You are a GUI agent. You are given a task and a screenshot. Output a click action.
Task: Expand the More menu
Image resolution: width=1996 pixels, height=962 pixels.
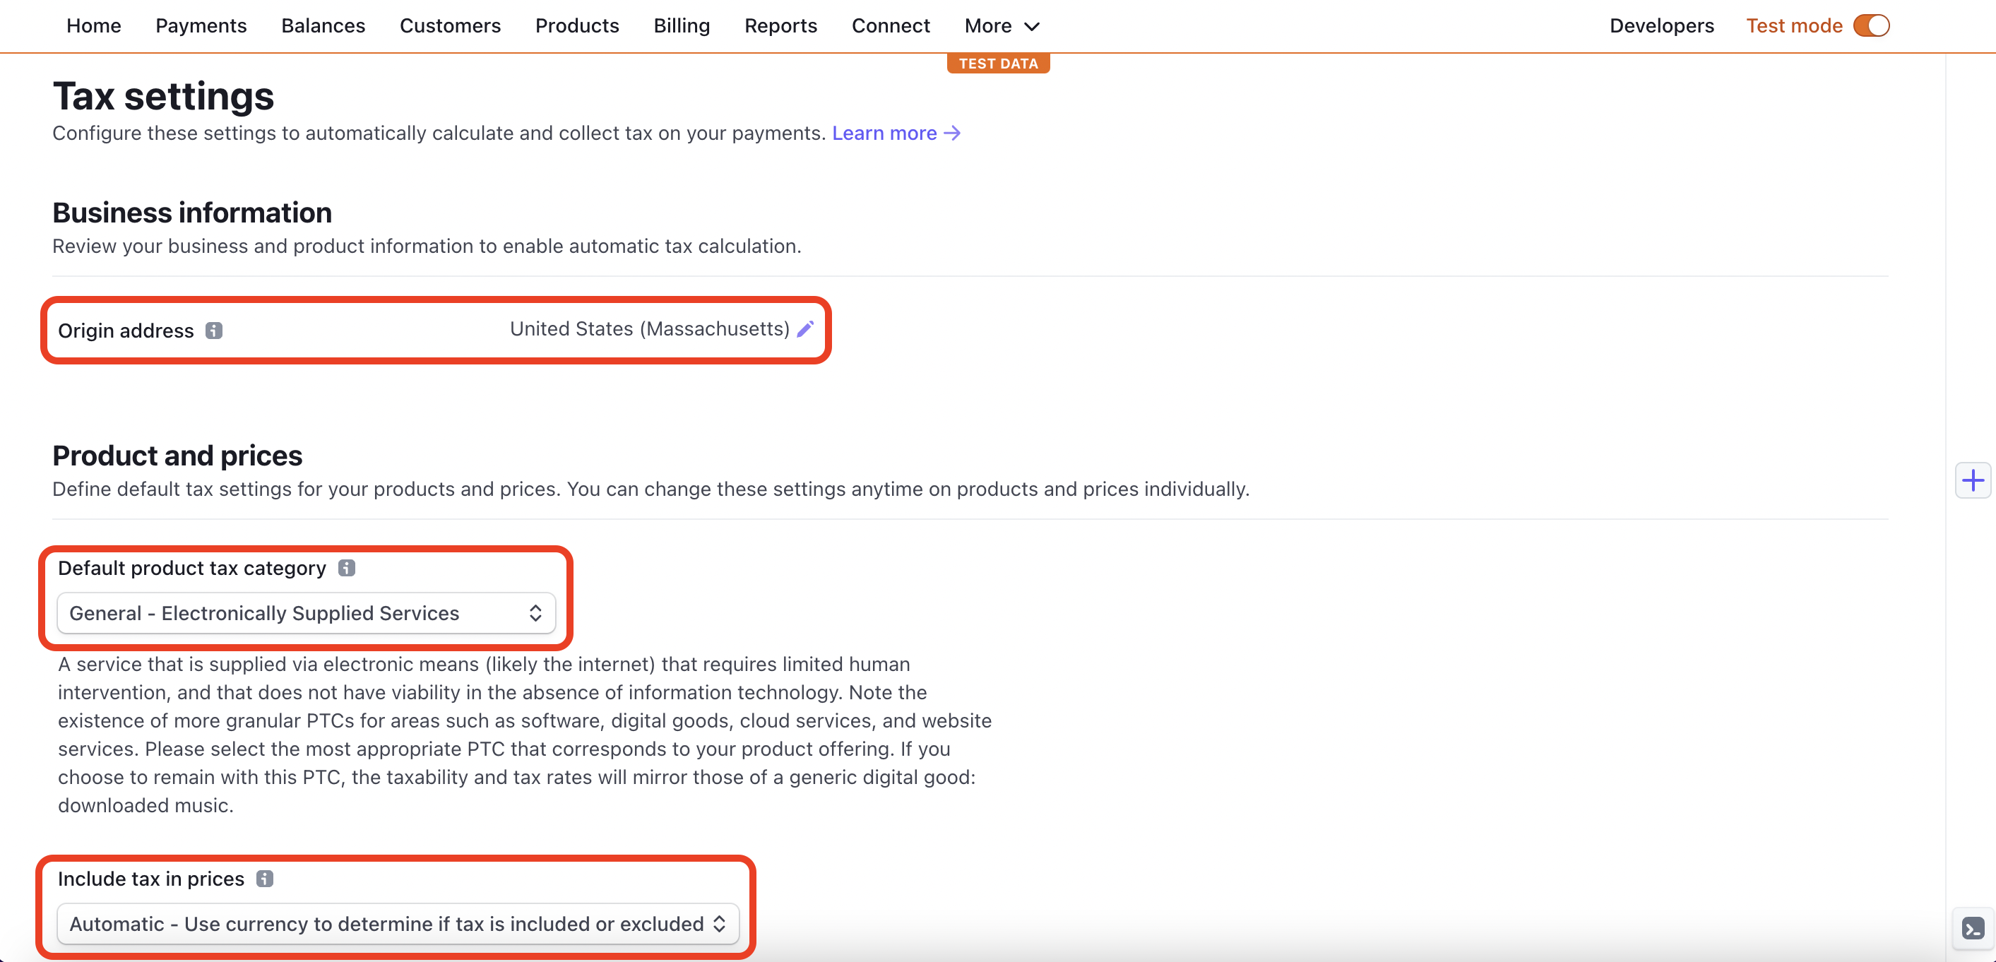click(x=1002, y=25)
